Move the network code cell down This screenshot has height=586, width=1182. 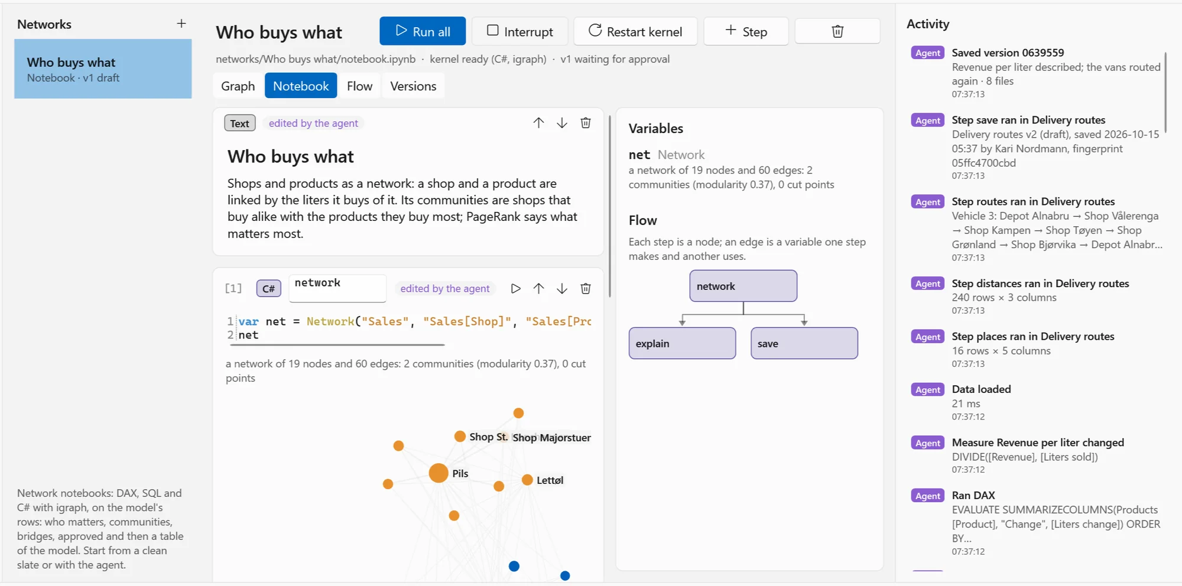tap(562, 288)
